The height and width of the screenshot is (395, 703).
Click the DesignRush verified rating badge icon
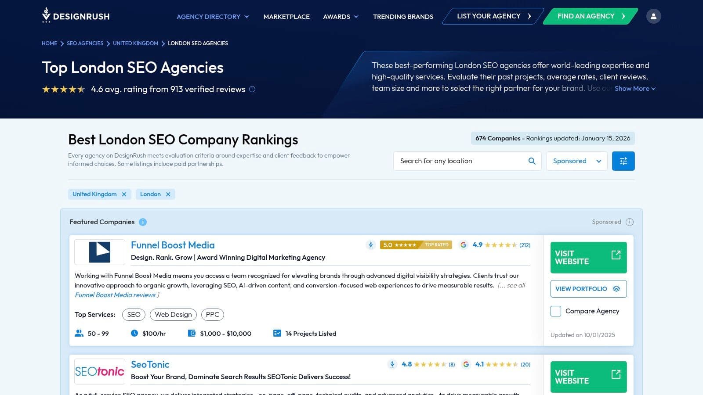370,245
